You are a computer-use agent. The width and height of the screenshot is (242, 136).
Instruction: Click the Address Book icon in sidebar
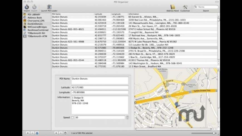click(x=25, y=17)
